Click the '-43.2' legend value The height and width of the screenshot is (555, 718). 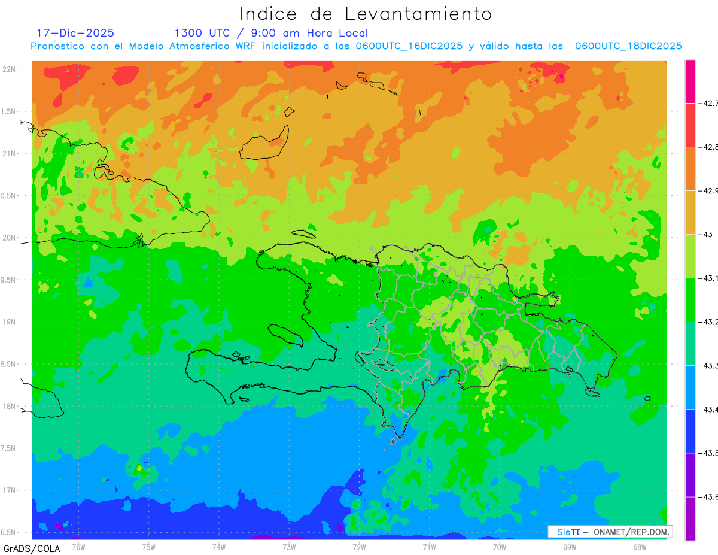tap(708, 322)
